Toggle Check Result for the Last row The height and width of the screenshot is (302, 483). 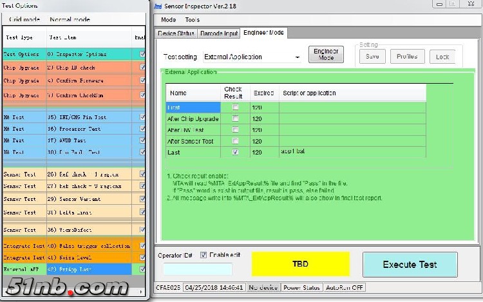coord(236,152)
